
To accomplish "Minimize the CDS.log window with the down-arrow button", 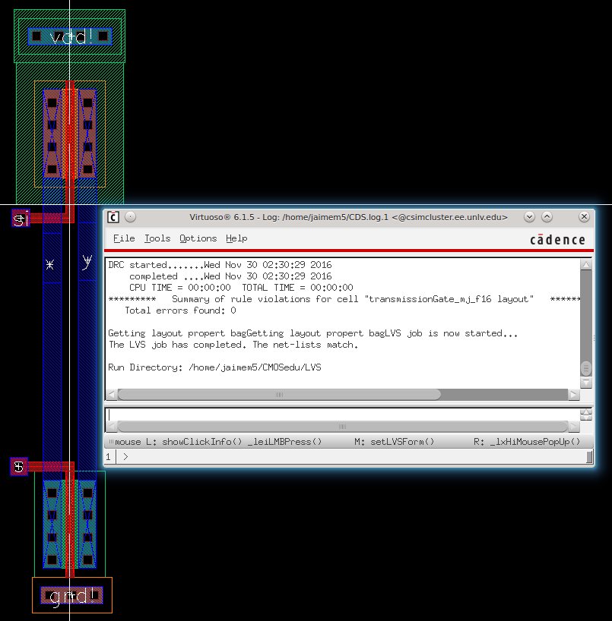I will (529, 217).
